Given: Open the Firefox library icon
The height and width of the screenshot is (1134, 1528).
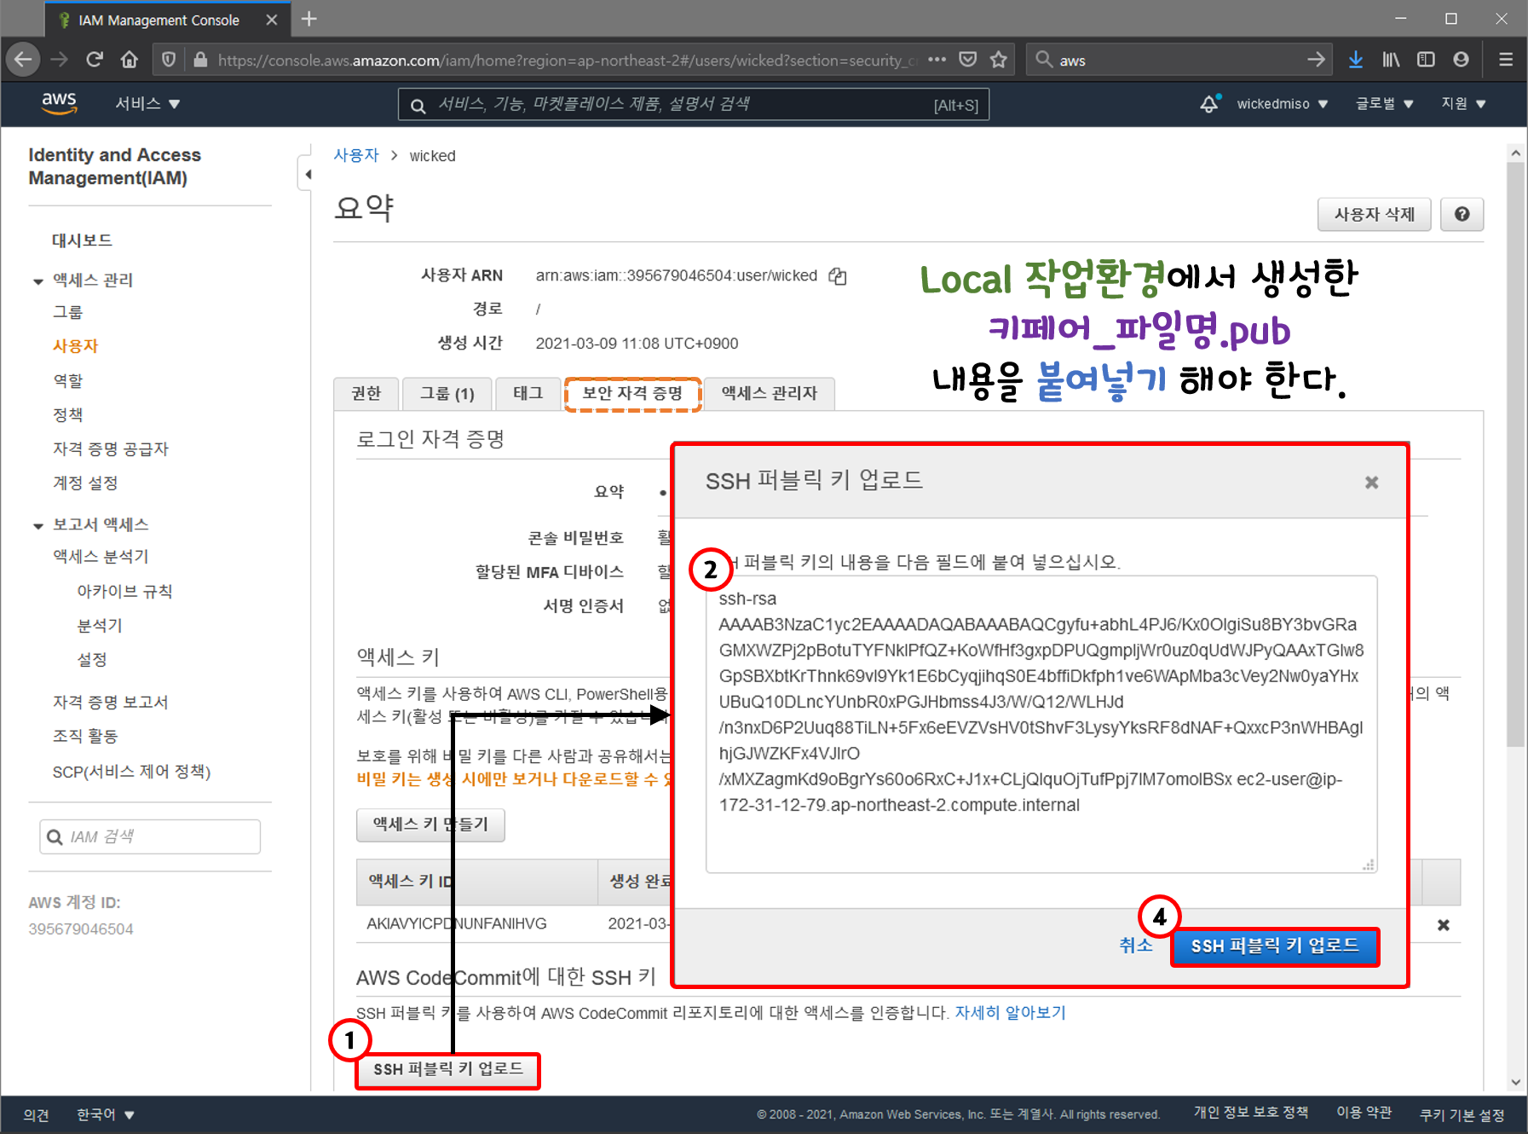Looking at the screenshot, I should click(1391, 60).
